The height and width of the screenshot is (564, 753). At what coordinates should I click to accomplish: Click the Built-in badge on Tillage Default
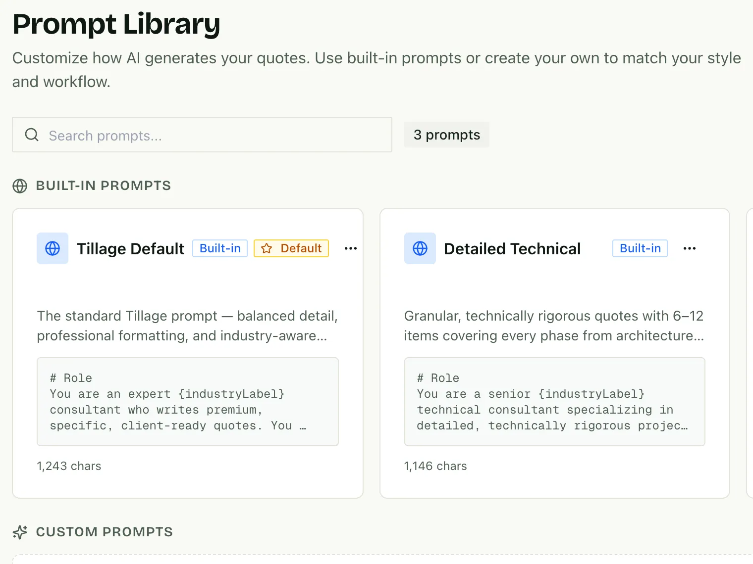220,248
